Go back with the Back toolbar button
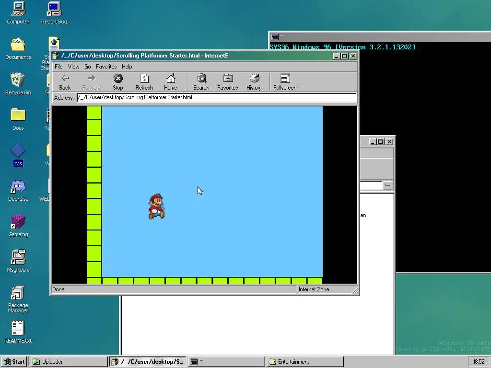The width and height of the screenshot is (491, 368). 65,82
